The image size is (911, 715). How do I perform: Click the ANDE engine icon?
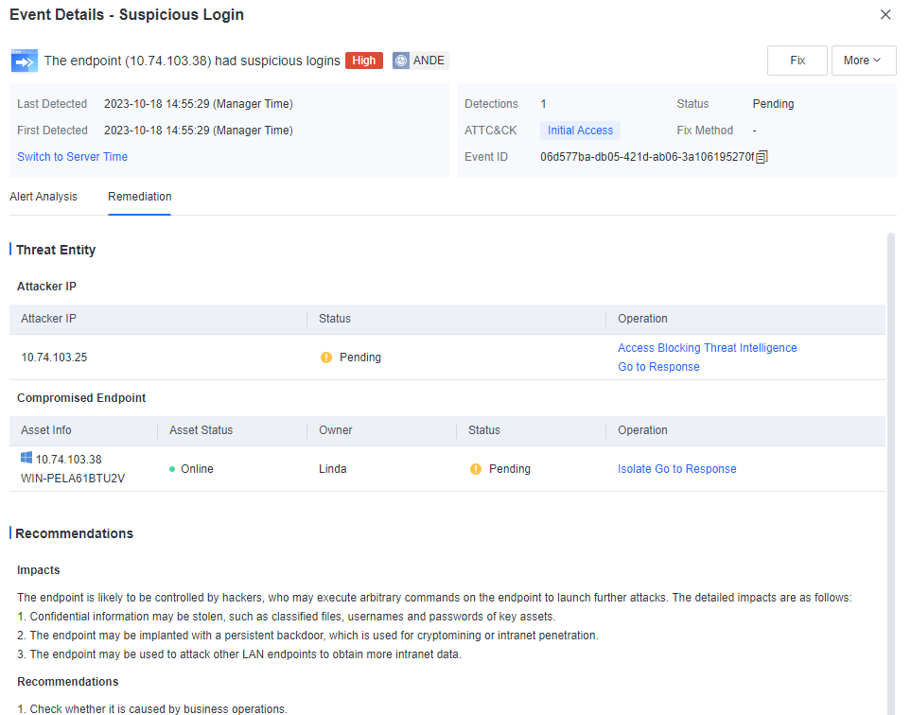pyautogui.click(x=401, y=61)
